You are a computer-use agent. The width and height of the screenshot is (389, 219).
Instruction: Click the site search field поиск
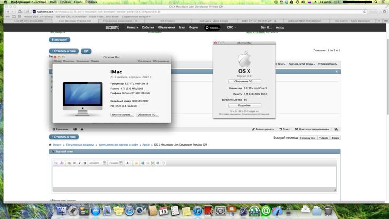(x=212, y=28)
